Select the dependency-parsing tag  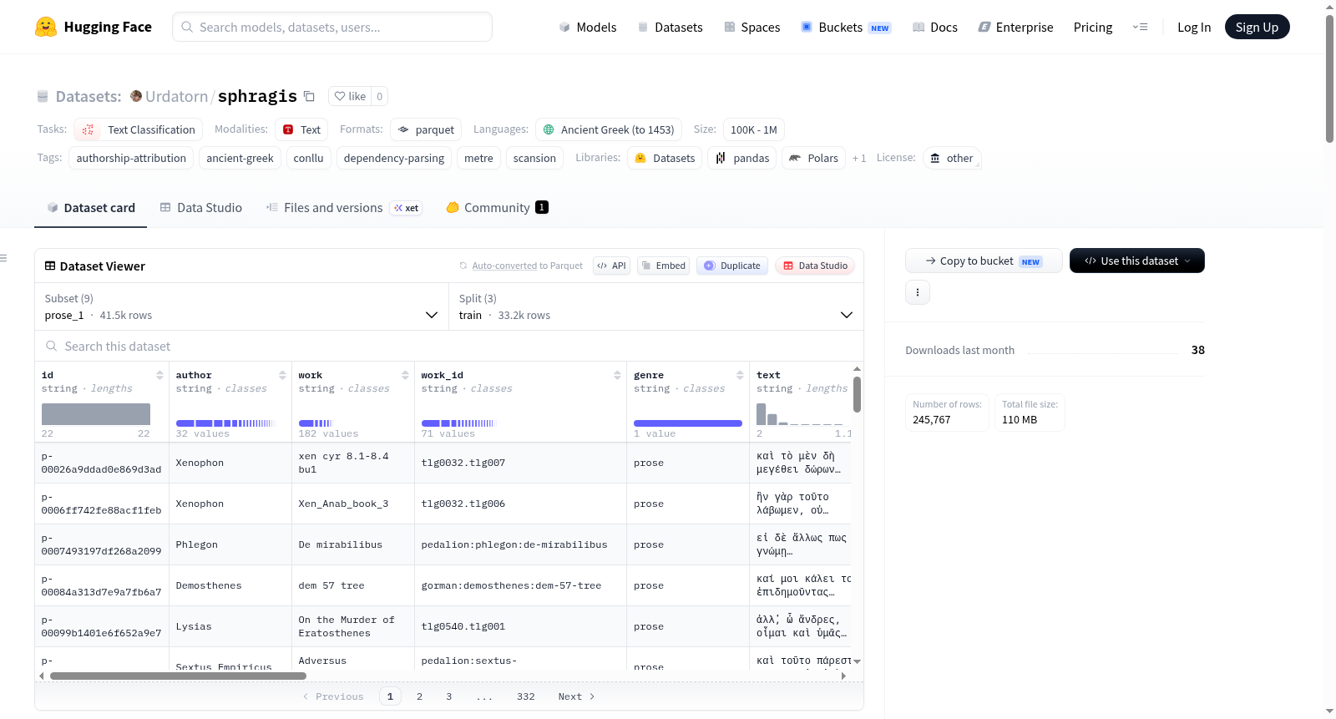[394, 158]
